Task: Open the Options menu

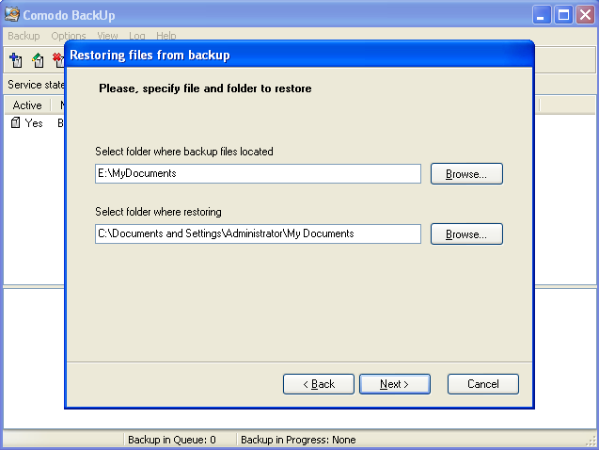Action: tap(69, 36)
